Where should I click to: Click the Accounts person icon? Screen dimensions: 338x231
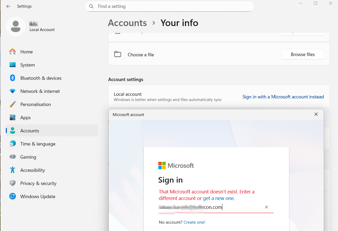(x=12, y=131)
